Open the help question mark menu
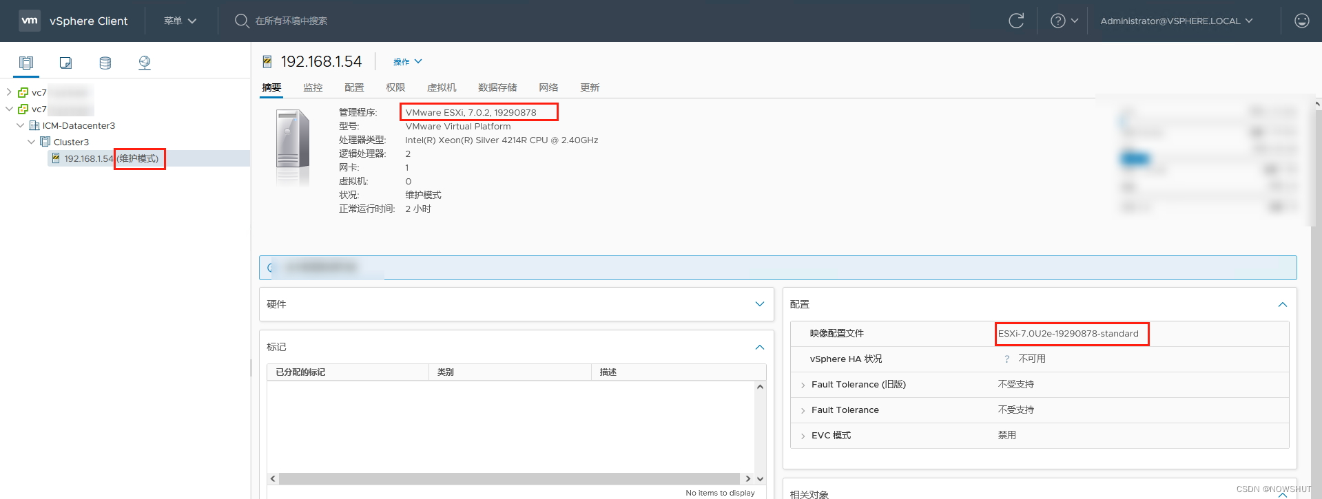The height and width of the screenshot is (499, 1322). tap(1064, 21)
